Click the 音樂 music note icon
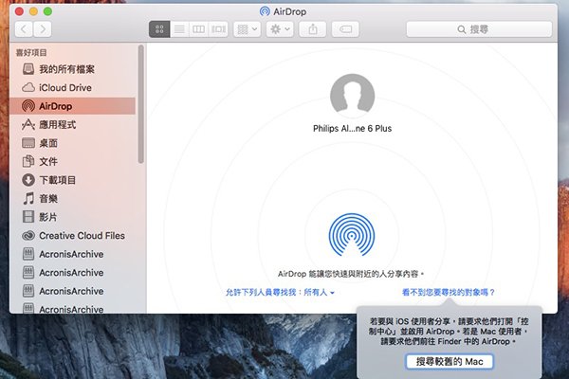569x379 pixels. [28, 198]
